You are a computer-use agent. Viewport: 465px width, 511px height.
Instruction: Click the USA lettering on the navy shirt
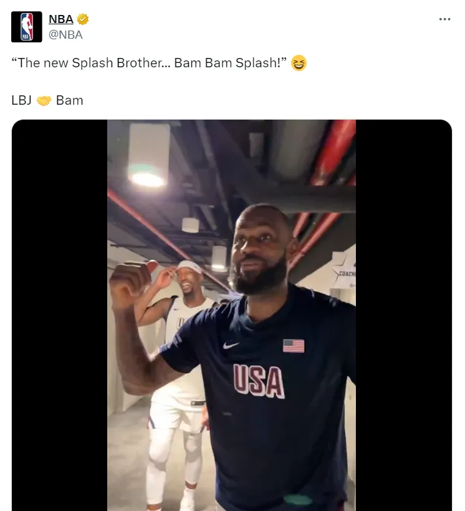coord(259,380)
